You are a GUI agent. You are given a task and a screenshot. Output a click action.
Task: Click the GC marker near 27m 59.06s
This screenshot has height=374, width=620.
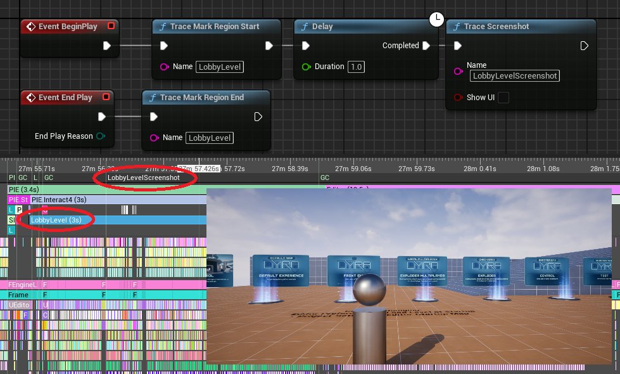(x=325, y=177)
